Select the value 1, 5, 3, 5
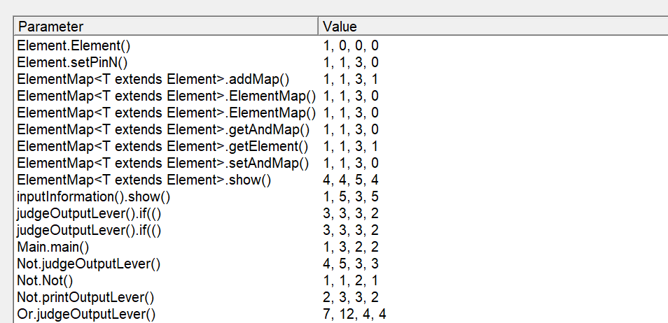This screenshot has width=668, height=323. click(x=351, y=196)
